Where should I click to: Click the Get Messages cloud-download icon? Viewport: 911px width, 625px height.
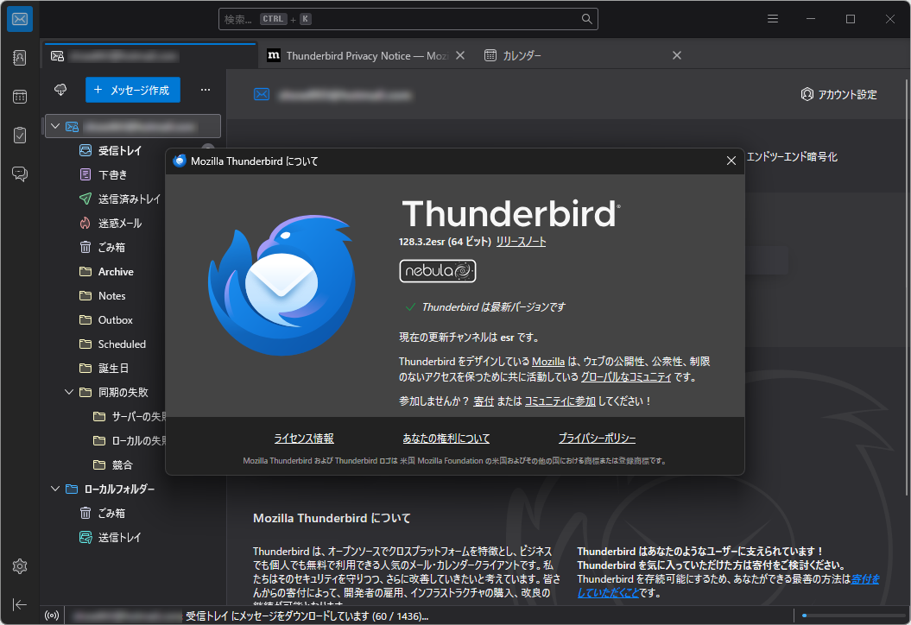(60, 90)
